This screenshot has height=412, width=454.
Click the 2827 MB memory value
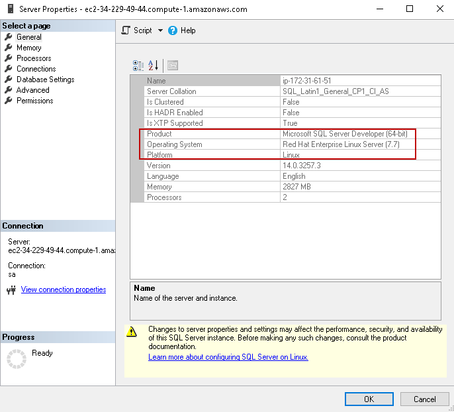[296, 187]
